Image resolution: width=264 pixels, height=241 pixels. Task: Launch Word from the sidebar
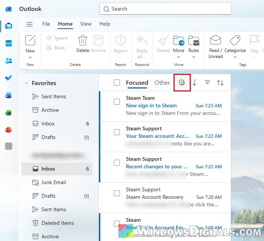[x=9, y=95]
